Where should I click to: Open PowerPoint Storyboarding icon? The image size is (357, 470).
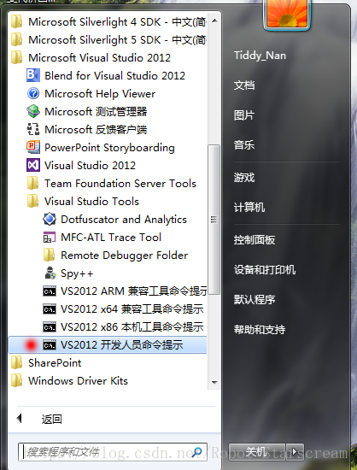click(x=33, y=147)
